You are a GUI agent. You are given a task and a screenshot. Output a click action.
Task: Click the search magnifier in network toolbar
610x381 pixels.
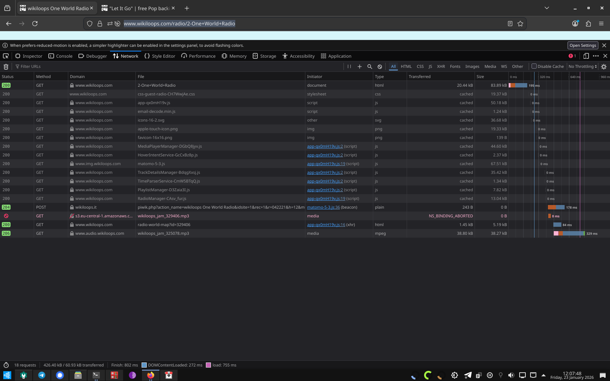(x=370, y=66)
